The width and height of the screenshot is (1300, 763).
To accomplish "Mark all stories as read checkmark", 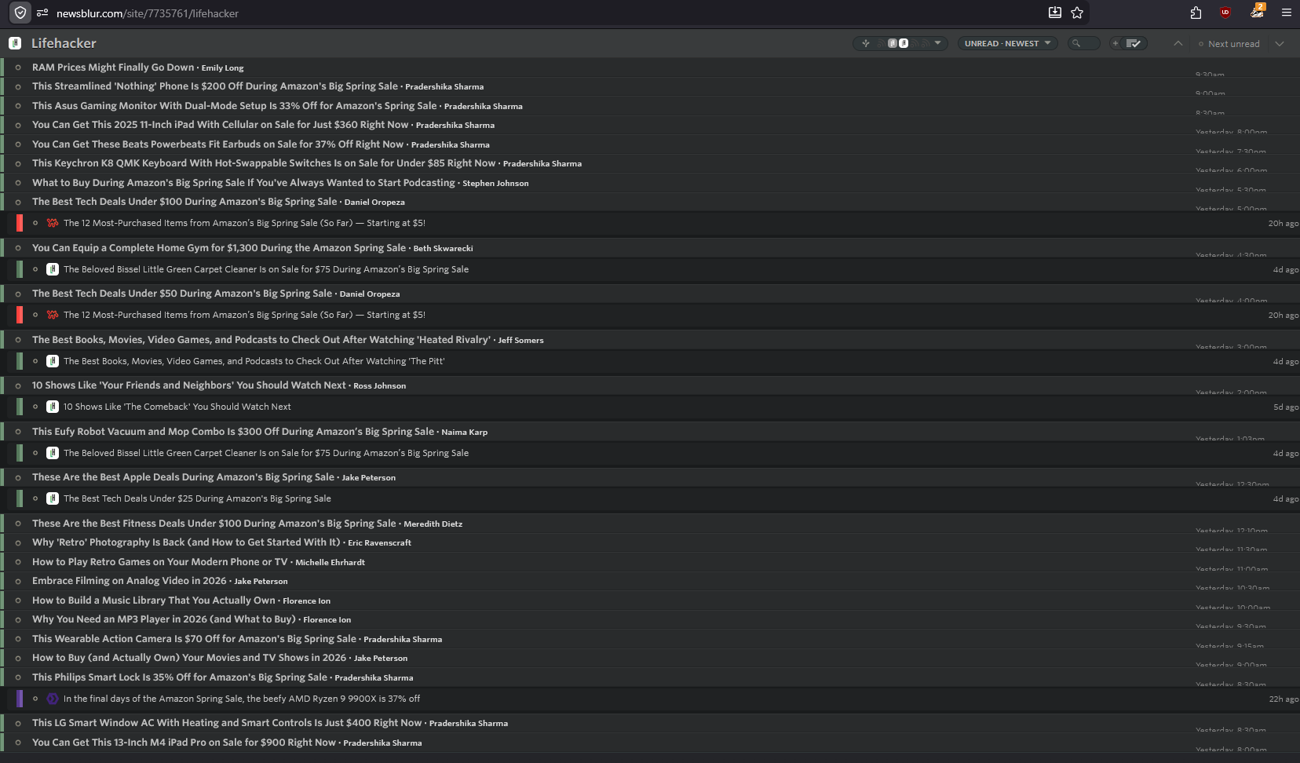I will tap(1134, 44).
